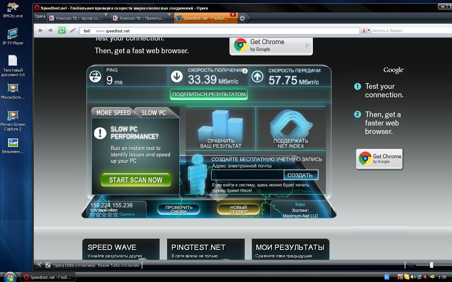Open the МОИ РЕЗУЛЬТАТЫ panel
The height and width of the screenshot is (282, 452).
290,249
